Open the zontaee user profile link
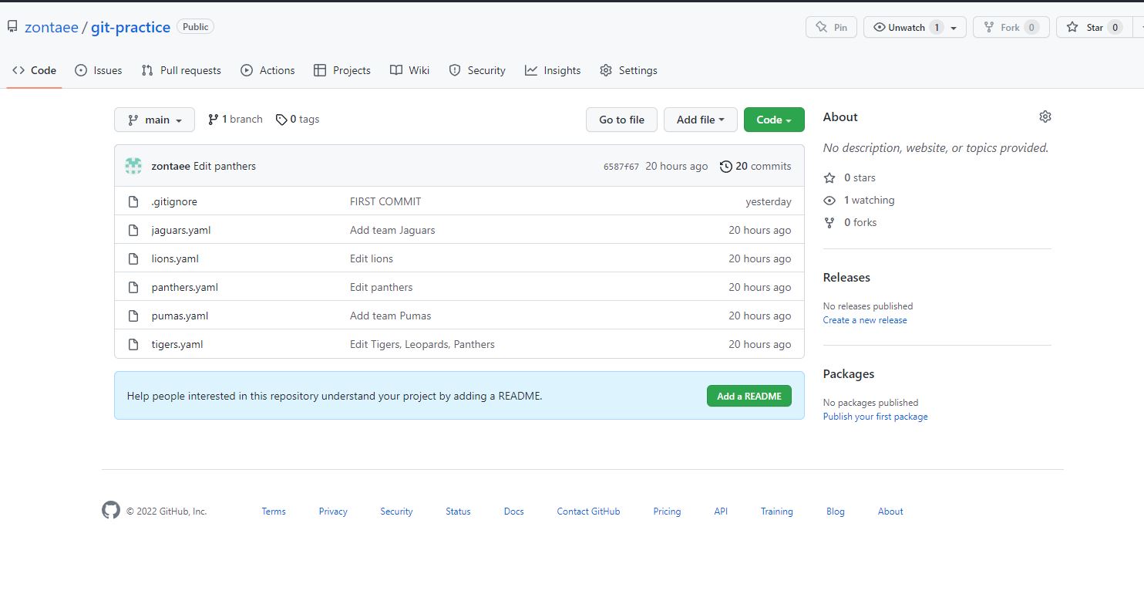The image size is (1144, 601). (52, 27)
